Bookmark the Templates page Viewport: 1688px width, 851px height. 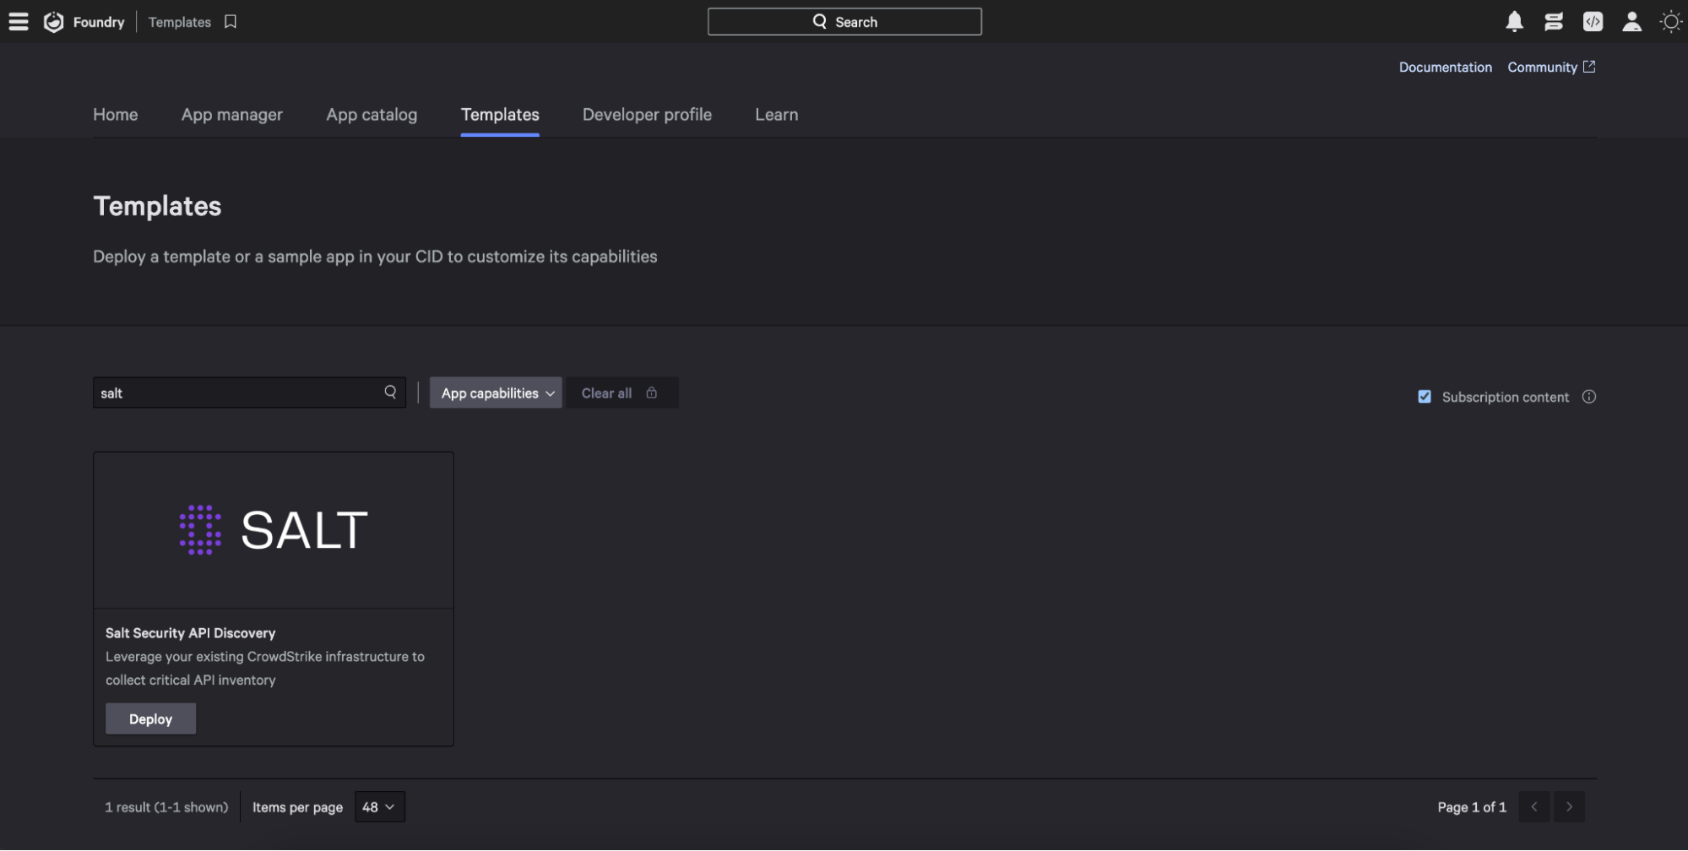230,21
